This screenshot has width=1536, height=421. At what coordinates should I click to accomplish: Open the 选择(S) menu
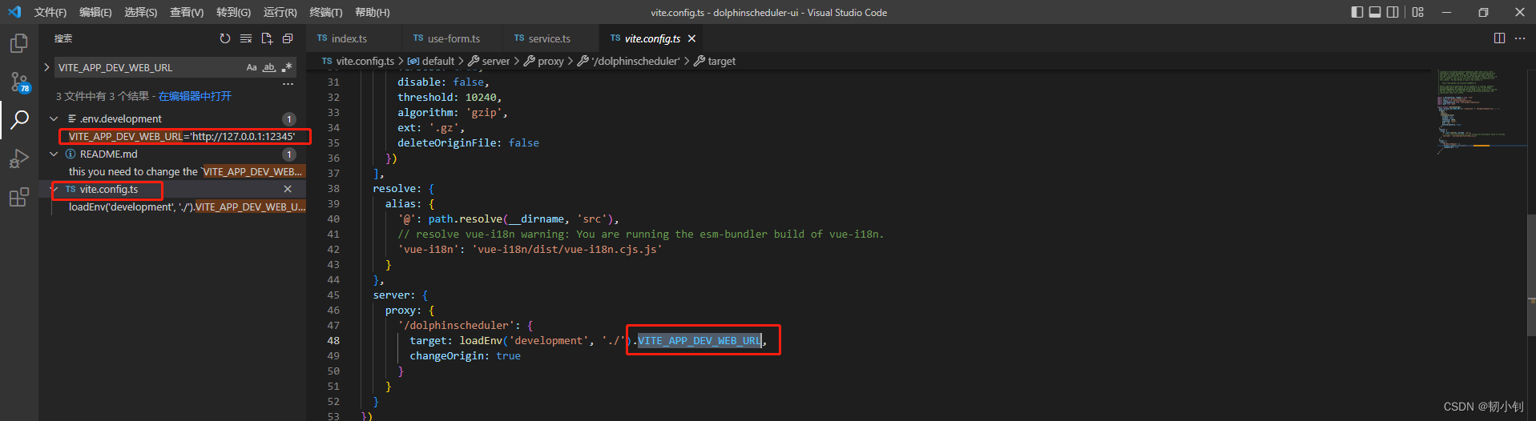pyautogui.click(x=141, y=12)
